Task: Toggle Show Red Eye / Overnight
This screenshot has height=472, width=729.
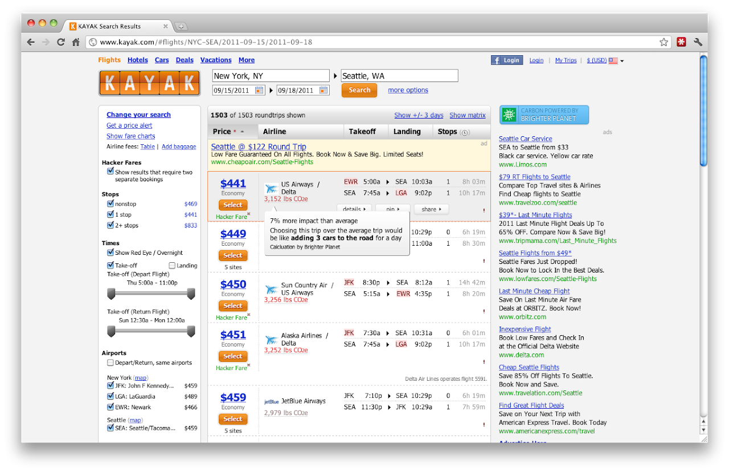Action: point(110,253)
